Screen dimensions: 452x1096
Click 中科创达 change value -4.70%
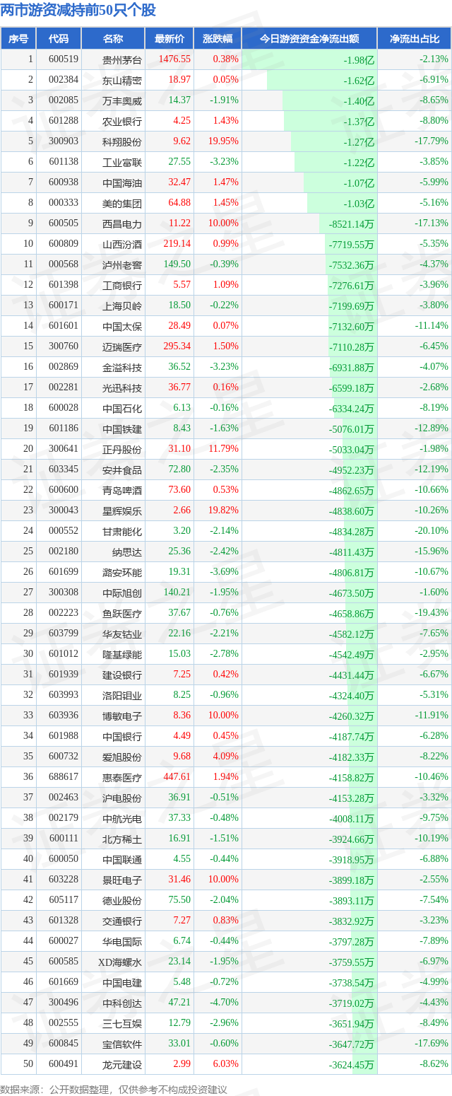click(225, 1003)
